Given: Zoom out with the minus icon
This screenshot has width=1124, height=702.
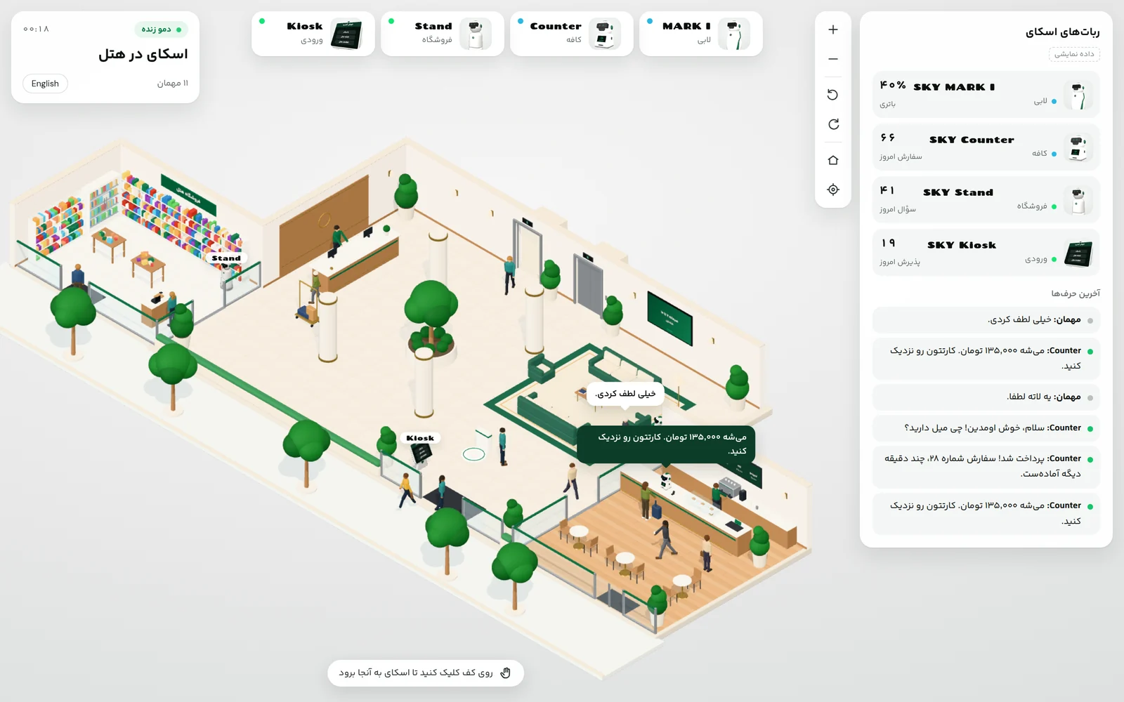Looking at the screenshot, I should pos(833,59).
